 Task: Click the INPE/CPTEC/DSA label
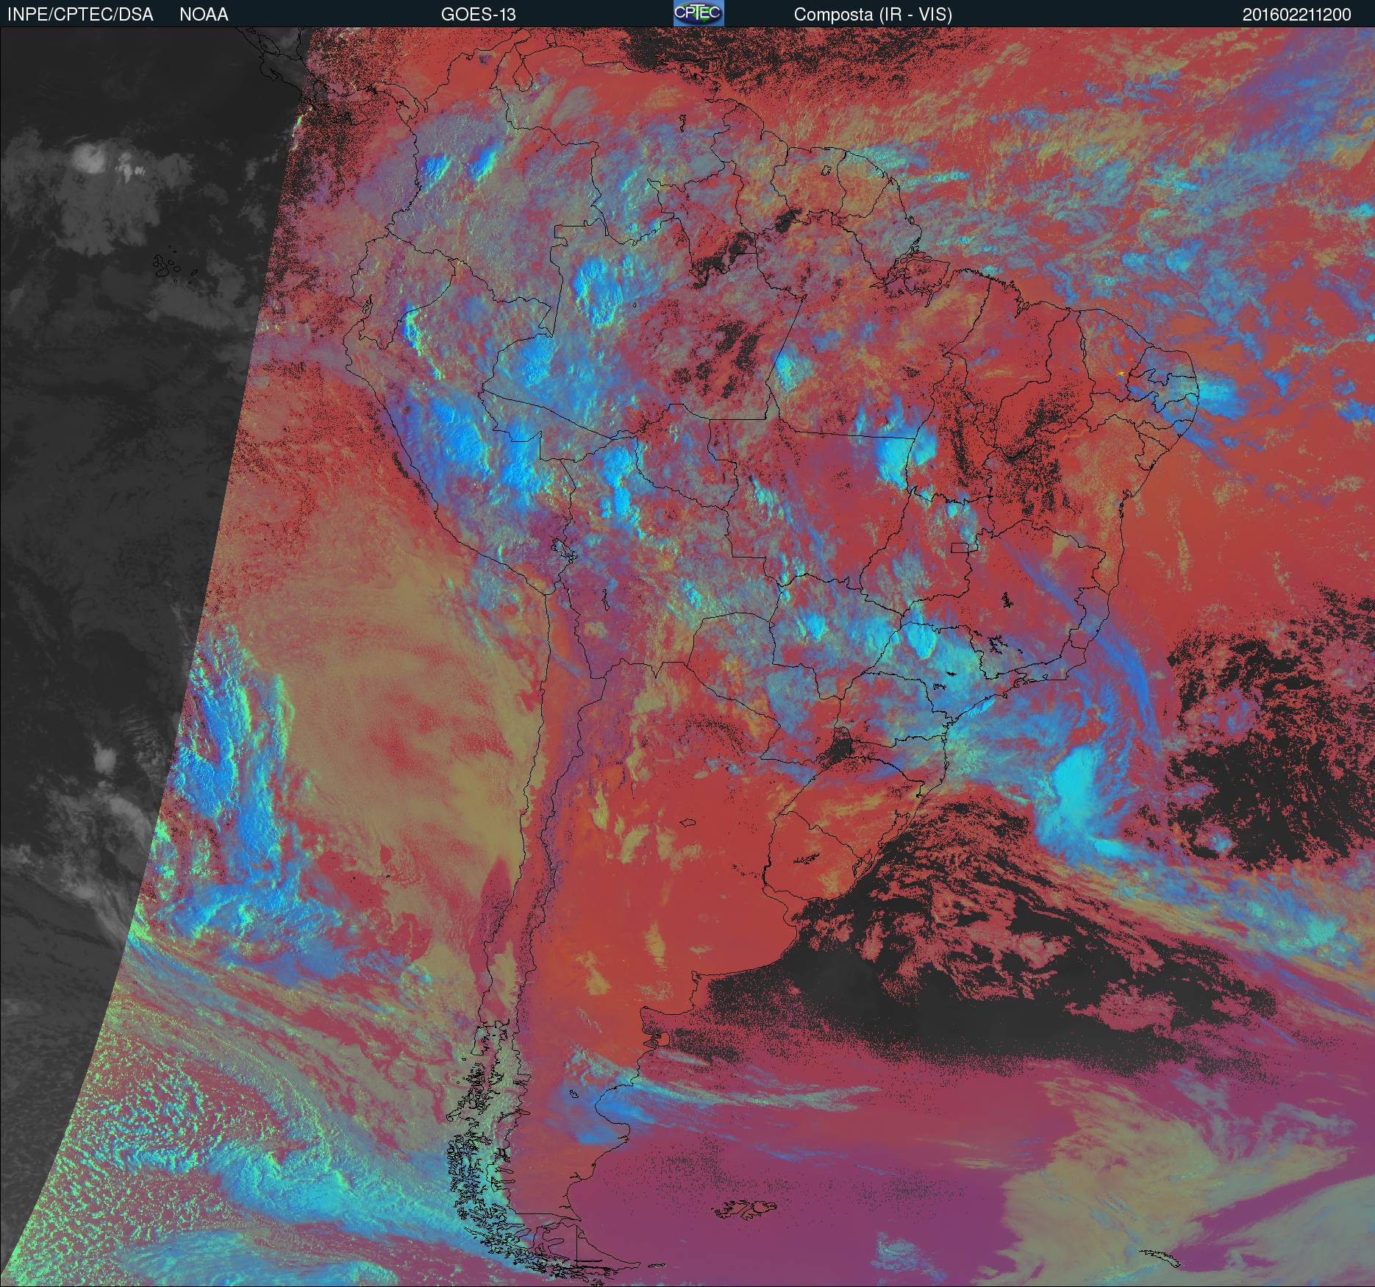pyautogui.click(x=80, y=15)
